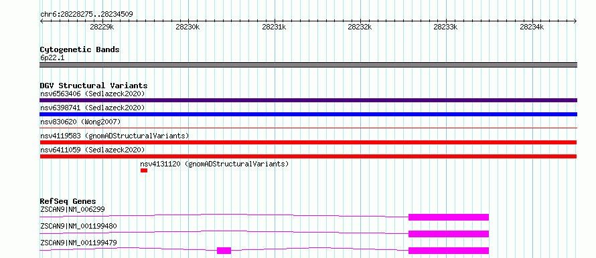This screenshot has height=258, width=596.
Task: Open the nsv4119583 (gnomADStructuralVariants) label
Action: point(115,136)
